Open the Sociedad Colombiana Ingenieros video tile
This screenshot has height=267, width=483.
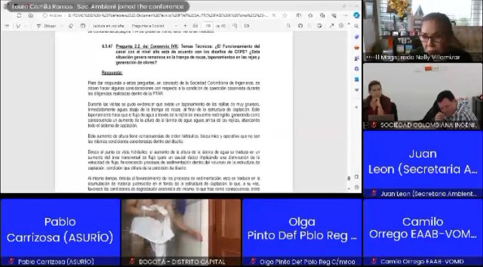pos(422,96)
